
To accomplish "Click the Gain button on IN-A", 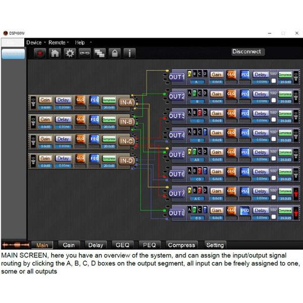I will [x=45, y=100].
